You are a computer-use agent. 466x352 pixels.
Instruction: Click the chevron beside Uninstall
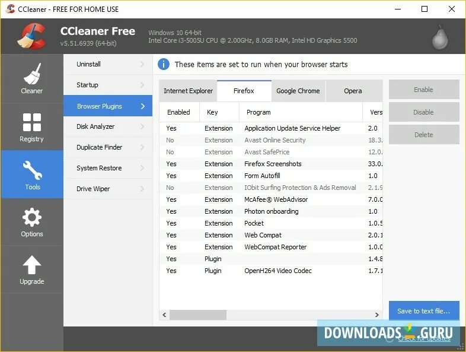click(x=142, y=64)
